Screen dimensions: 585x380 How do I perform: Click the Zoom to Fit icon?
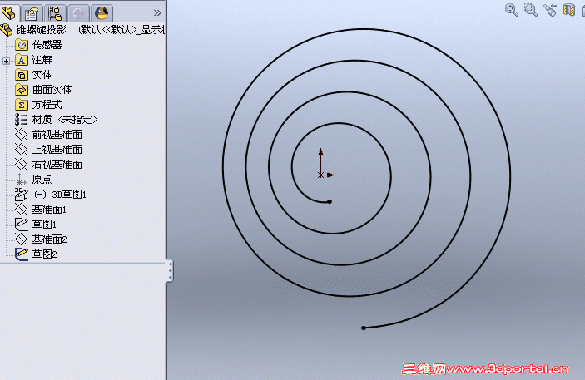[x=512, y=10]
